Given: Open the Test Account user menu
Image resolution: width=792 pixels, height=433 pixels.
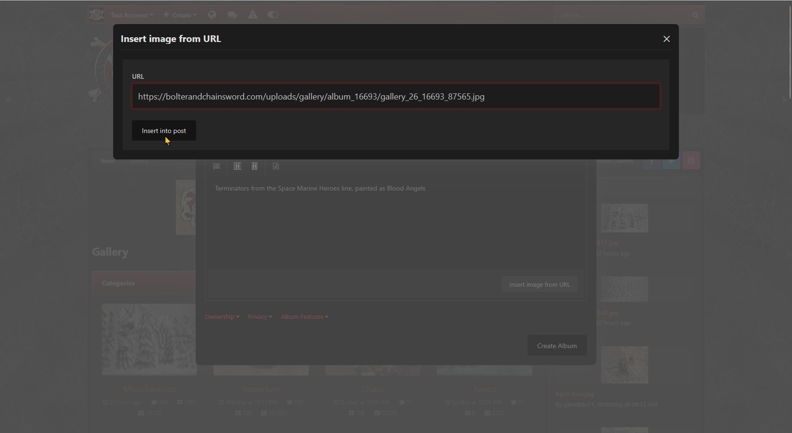Looking at the screenshot, I should click(132, 15).
